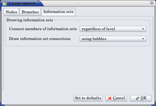The image size is (156, 106).
Task: Click the arrow of the Connect members dropdown
Action: [x=143, y=29]
